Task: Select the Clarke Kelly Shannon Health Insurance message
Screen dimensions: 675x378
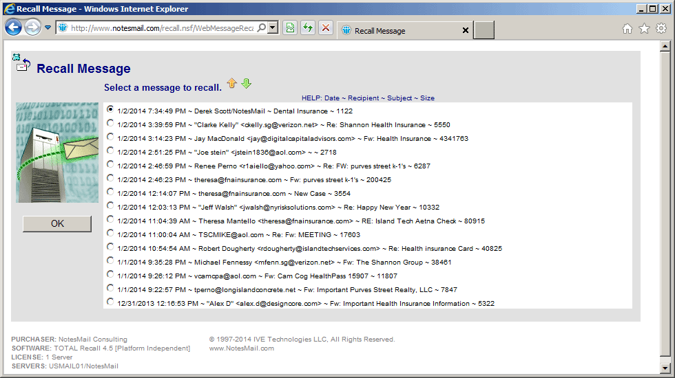Action: (110, 123)
